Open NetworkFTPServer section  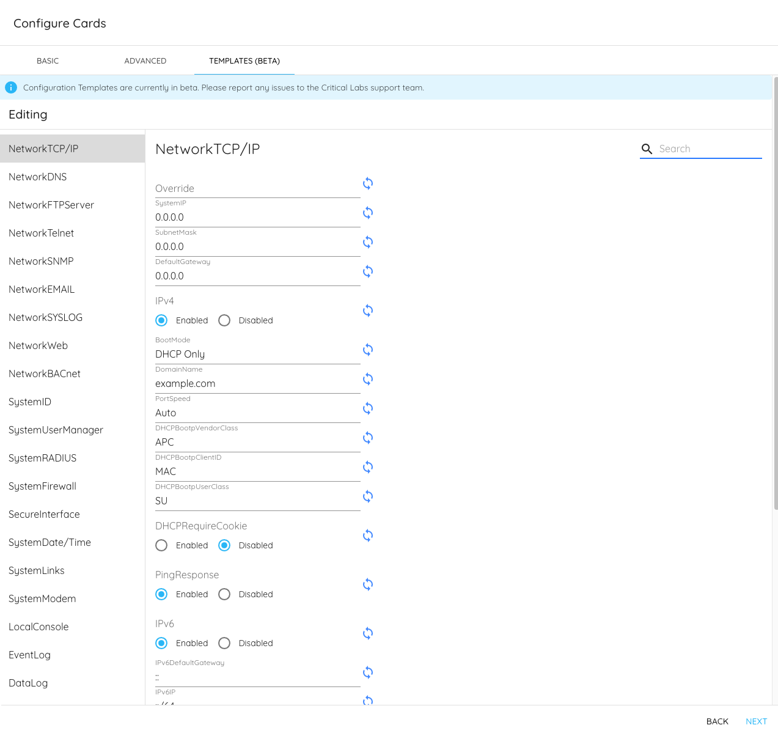coord(72,205)
